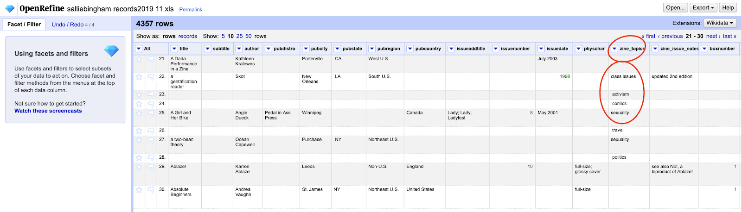The image size is (742, 212).
Task: Go to the previous page
Action: [670, 36]
